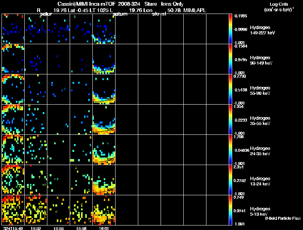Viewport: 303px width, 230px height.
Task: Click the '1.708' color scale value
Action: (x=239, y=137)
